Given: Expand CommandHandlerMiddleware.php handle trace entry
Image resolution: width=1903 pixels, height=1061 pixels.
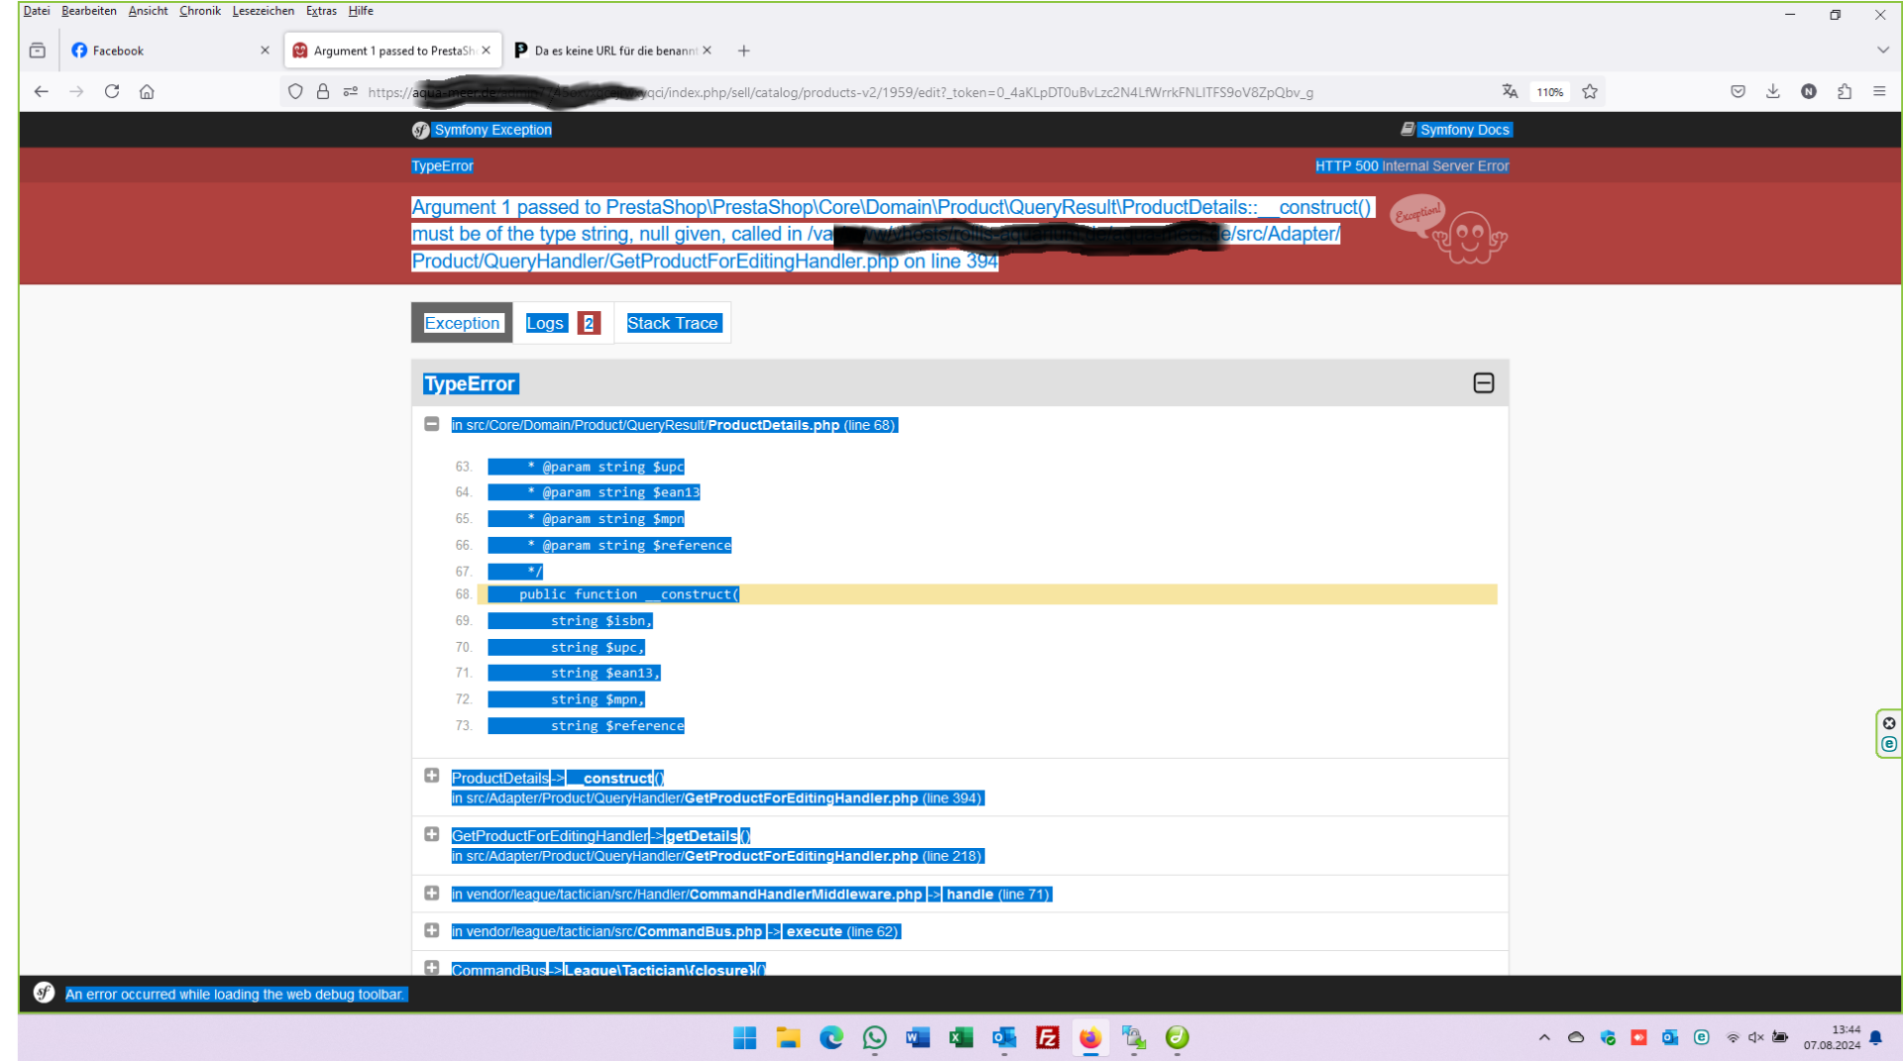Looking at the screenshot, I should click(x=431, y=893).
